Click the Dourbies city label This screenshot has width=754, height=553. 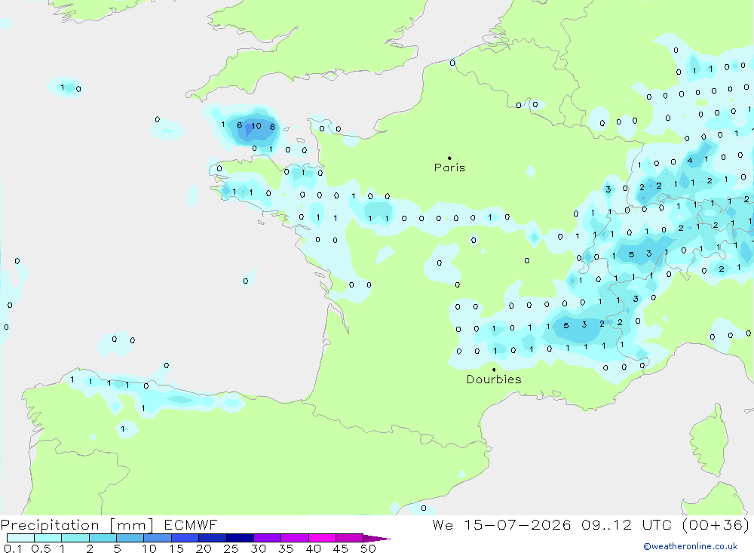tap(494, 379)
